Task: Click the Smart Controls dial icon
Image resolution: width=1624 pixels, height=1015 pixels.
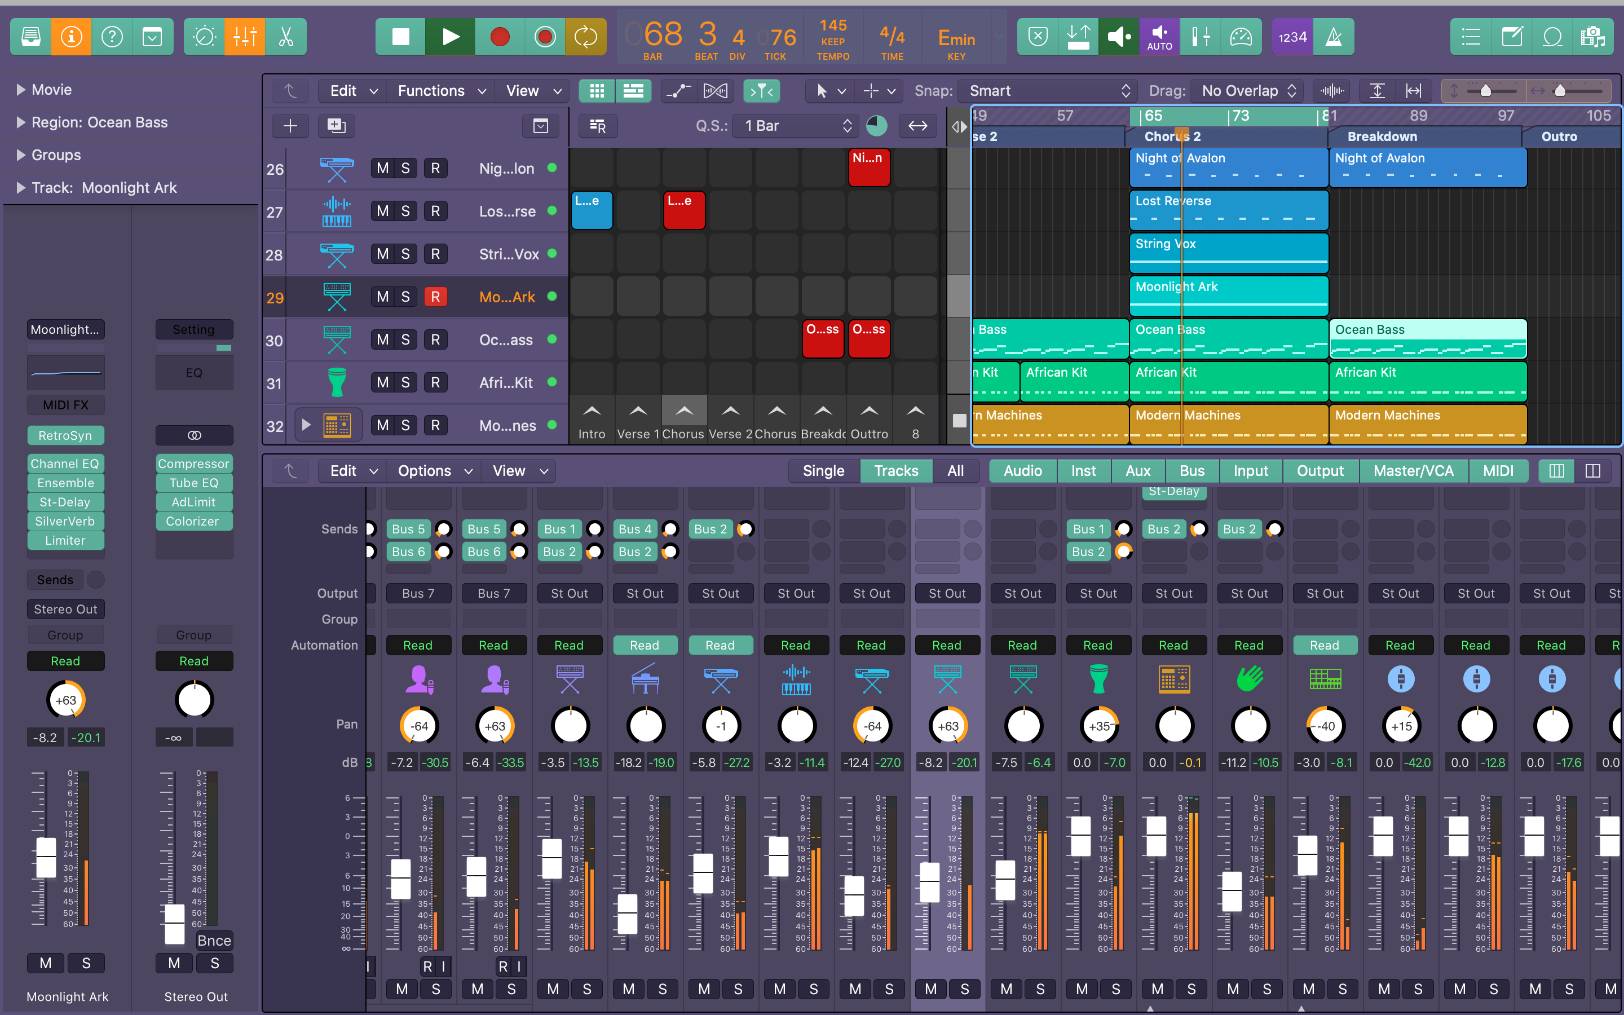Action: click(x=204, y=37)
